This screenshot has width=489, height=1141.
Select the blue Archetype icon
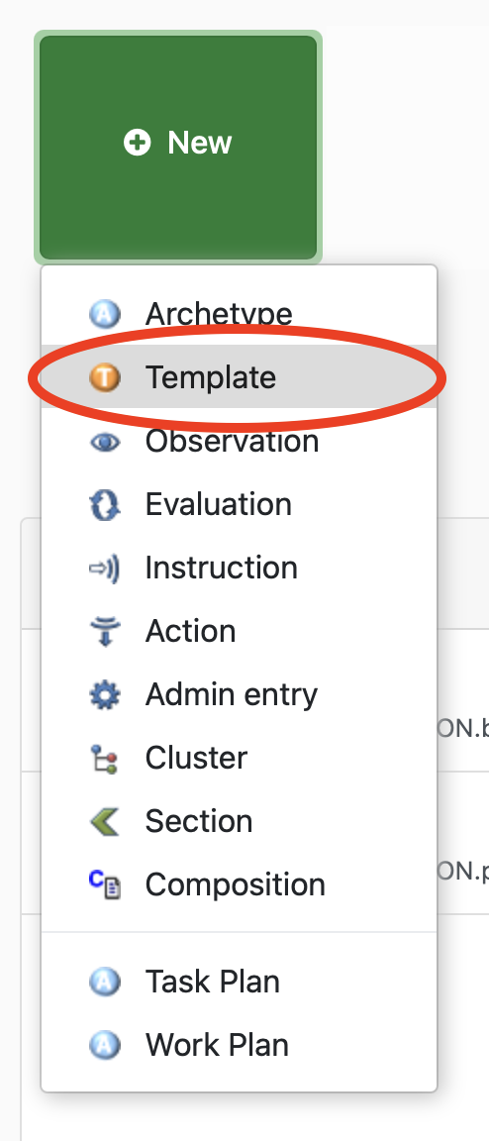(104, 314)
